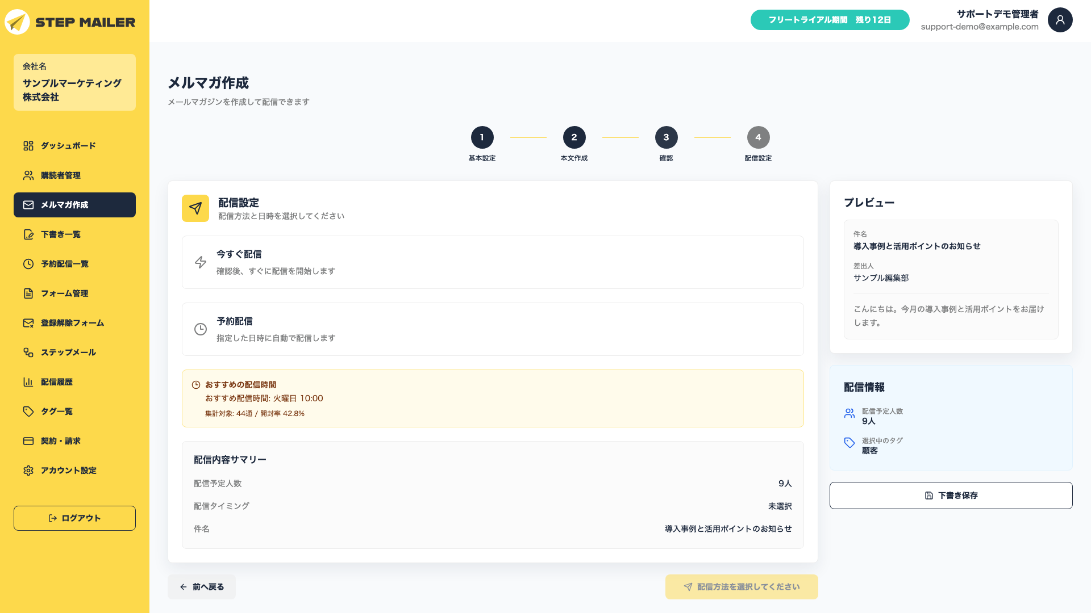Click the 登録解除フォーム mail icon
1091x613 pixels.
point(28,323)
